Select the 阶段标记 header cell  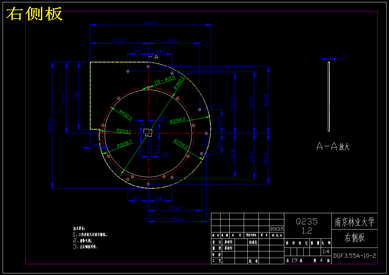pyautogui.click(x=297, y=243)
